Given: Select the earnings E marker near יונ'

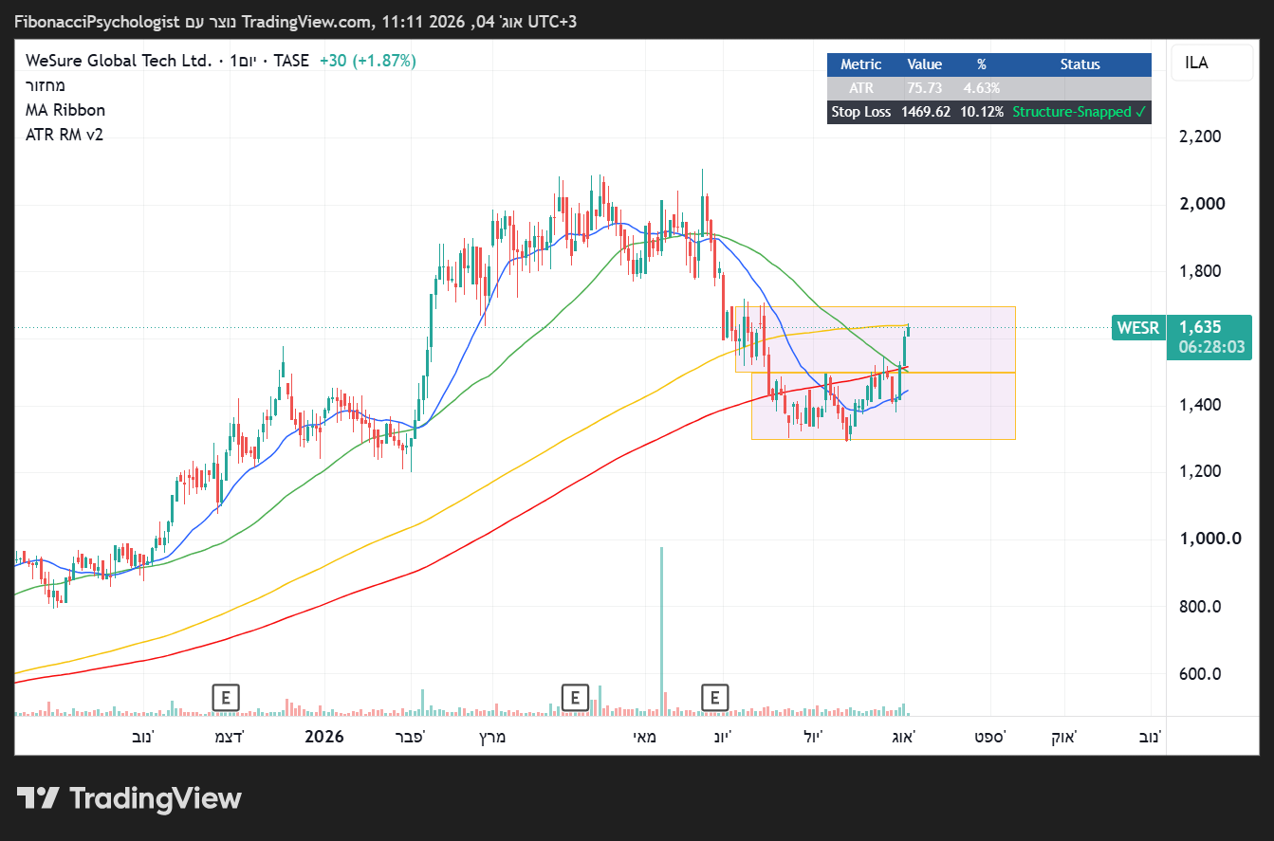Looking at the screenshot, I should pos(715,698).
